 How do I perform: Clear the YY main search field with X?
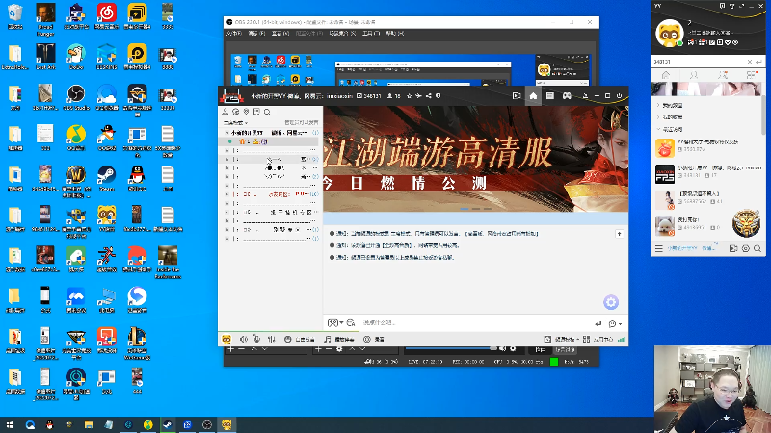(750, 62)
